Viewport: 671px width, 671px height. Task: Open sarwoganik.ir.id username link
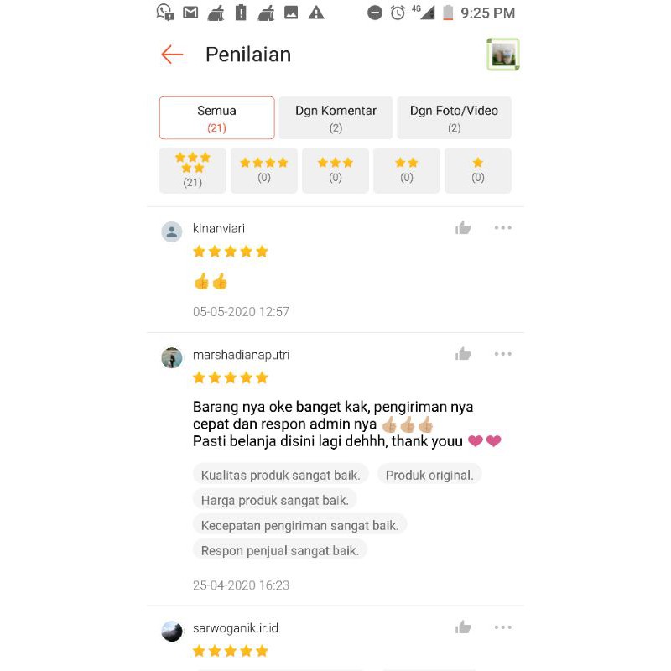(x=236, y=628)
